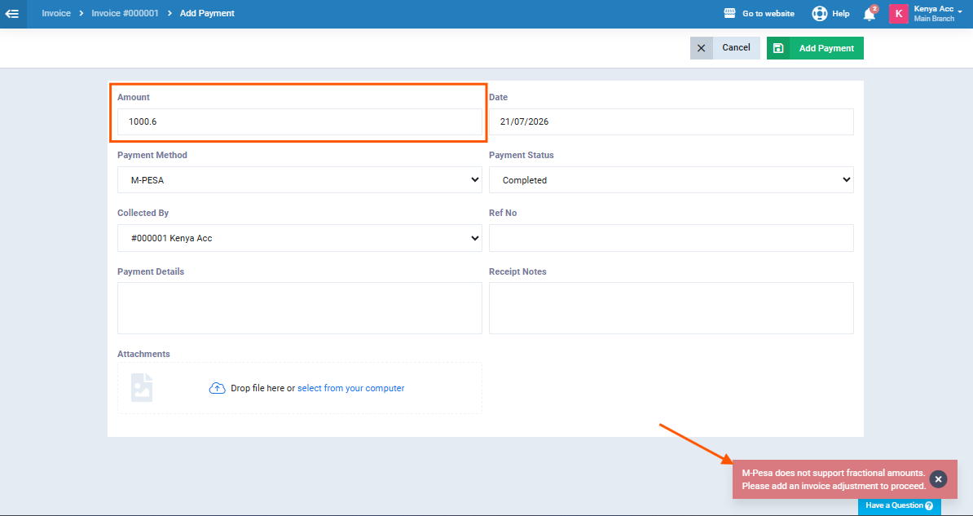The height and width of the screenshot is (516, 973).
Task: Open the Payment Method M-PESA dropdown
Action: [300, 180]
